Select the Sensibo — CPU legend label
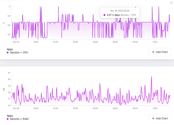The height and width of the screenshot is (125, 174). [19, 52]
